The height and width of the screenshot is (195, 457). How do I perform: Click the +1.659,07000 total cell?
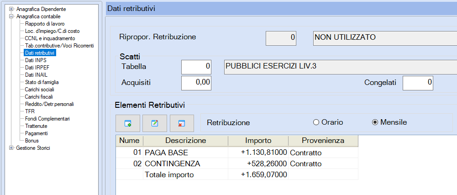[x=258, y=174]
